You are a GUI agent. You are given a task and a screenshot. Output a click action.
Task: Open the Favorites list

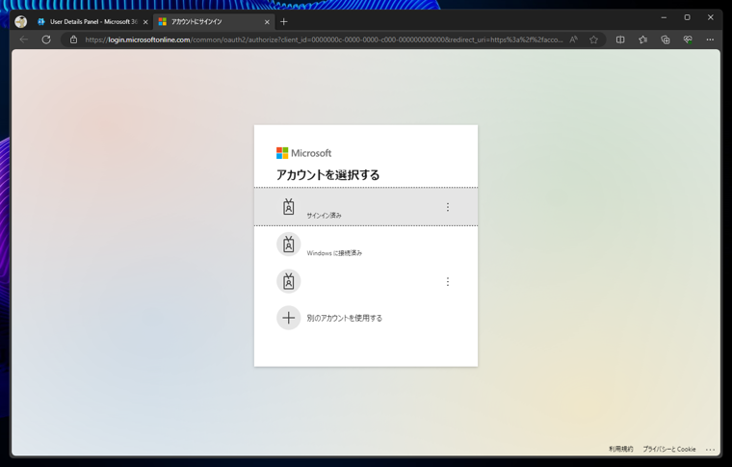pos(642,39)
